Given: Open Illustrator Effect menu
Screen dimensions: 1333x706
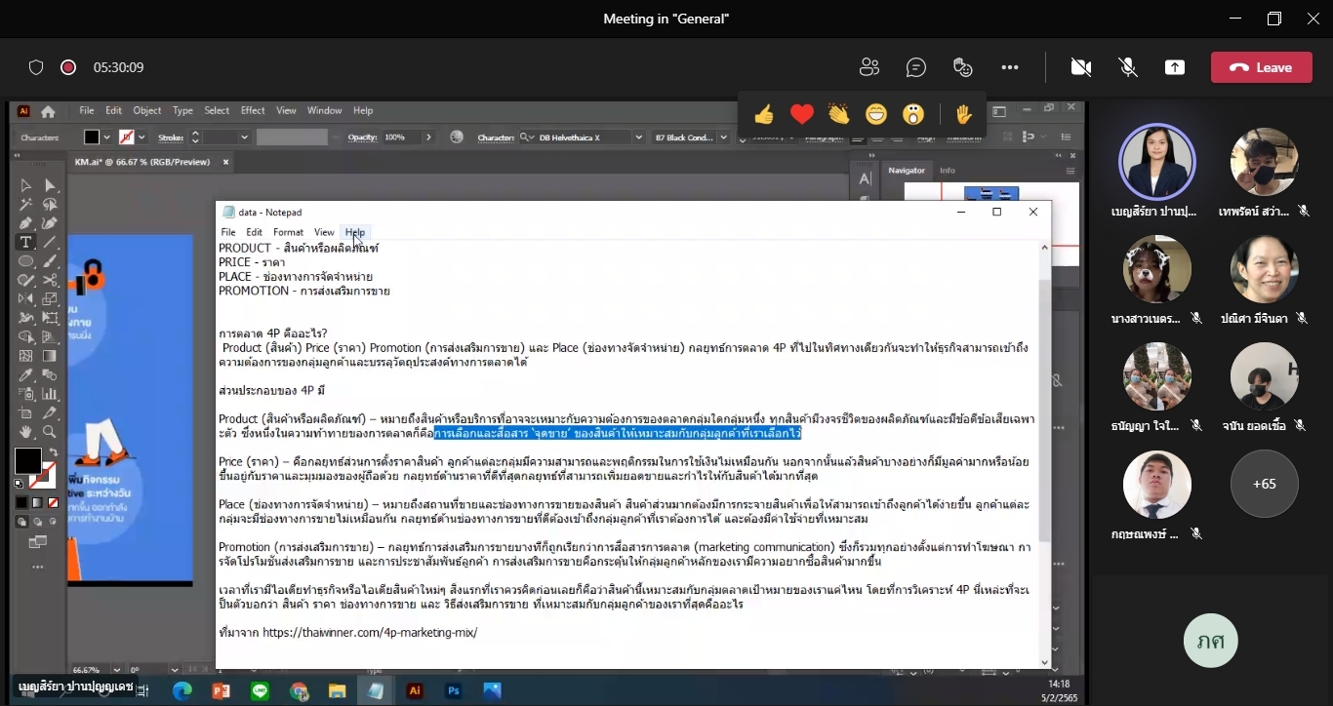Looking at the screenshot, I should [253, 111].
